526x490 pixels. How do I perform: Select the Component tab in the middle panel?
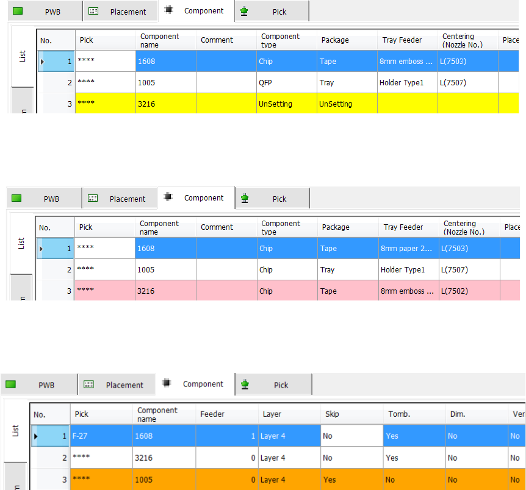(x=196, y=197)
